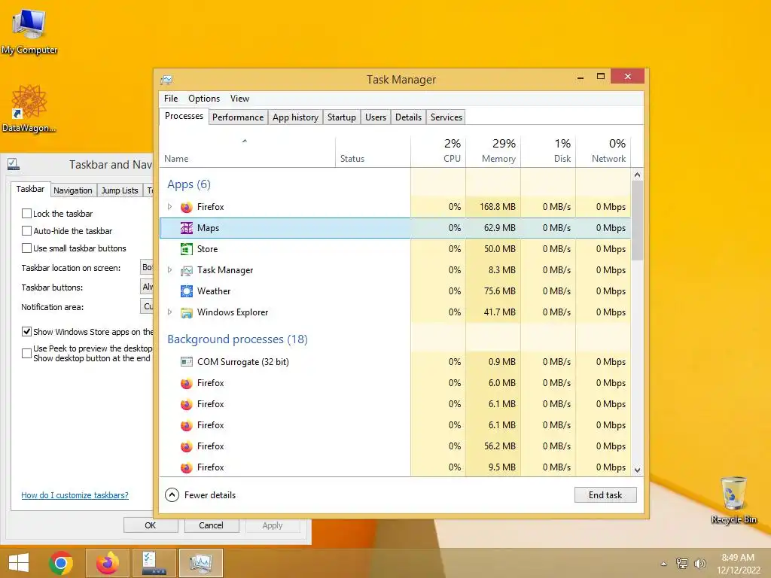Click the process list scrollbar thumb

point(637,221)
